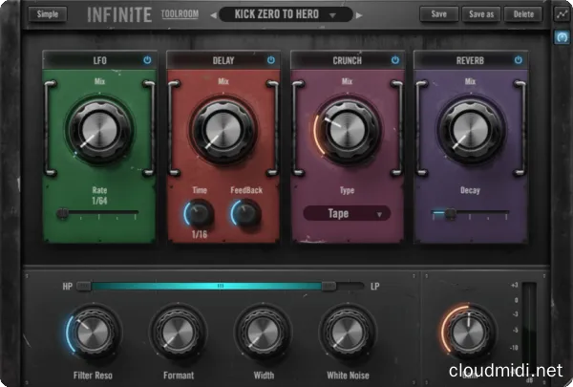Click the Reverb Mix knob

click(x=470, y=130)
